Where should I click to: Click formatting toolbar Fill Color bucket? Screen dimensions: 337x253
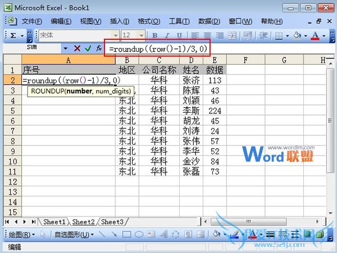click(x=297, y=35)
